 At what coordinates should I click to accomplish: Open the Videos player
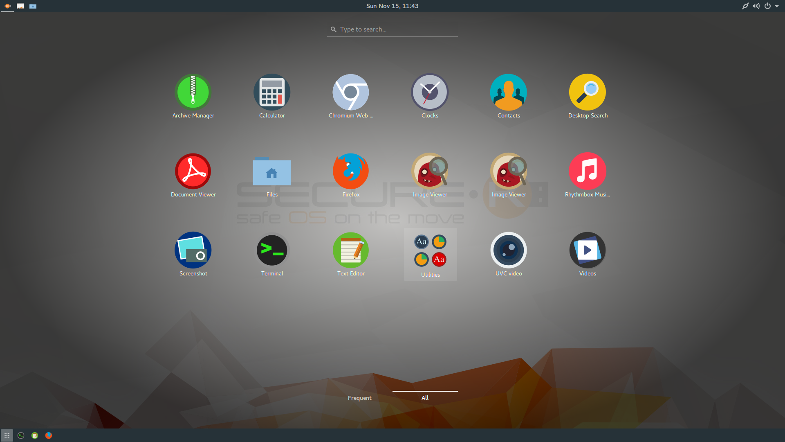tap(588, 255)
